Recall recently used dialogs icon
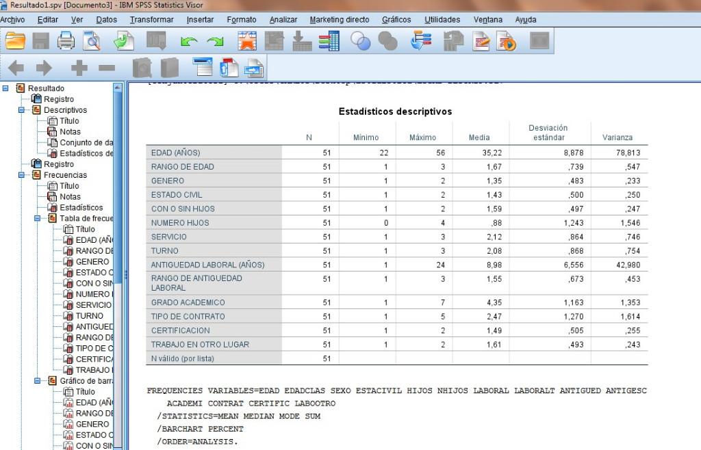 pyautogui.click(x=156, y=41)
